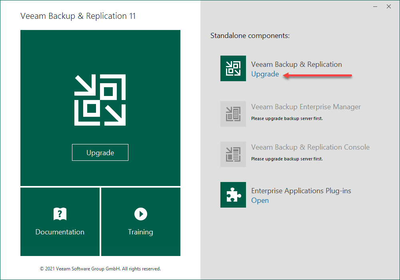The height and width of the screenshot is (280, 400).
Task: Minimize the Veeam installer window
Action: [375, 6]
